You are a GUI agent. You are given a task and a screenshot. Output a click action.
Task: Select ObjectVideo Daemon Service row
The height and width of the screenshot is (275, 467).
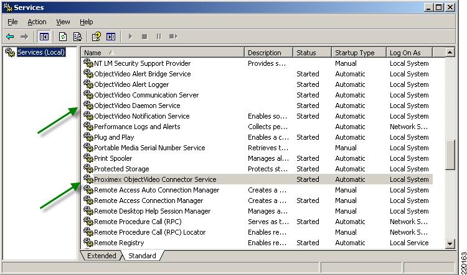click(x=258, y=106)
